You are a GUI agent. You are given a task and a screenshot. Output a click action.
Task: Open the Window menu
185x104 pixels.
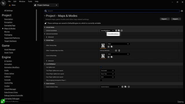(x=22, y=1)
